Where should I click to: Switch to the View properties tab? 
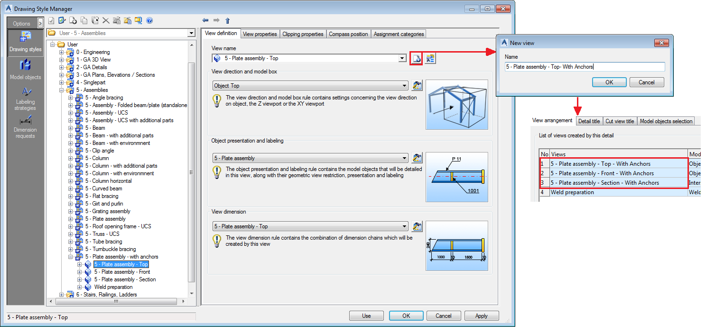260,34
